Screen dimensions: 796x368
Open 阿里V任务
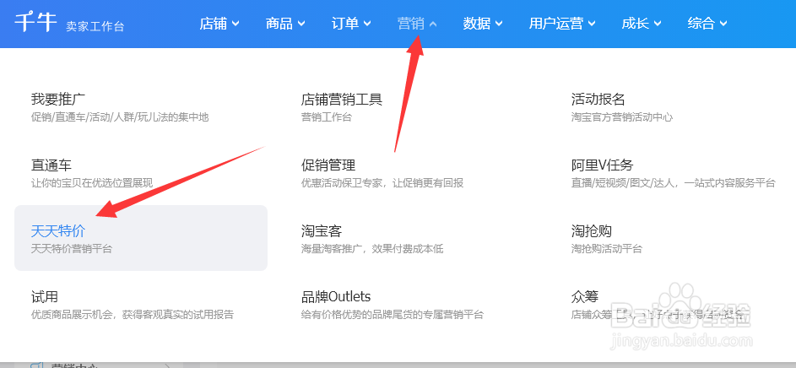pos(602,165)
